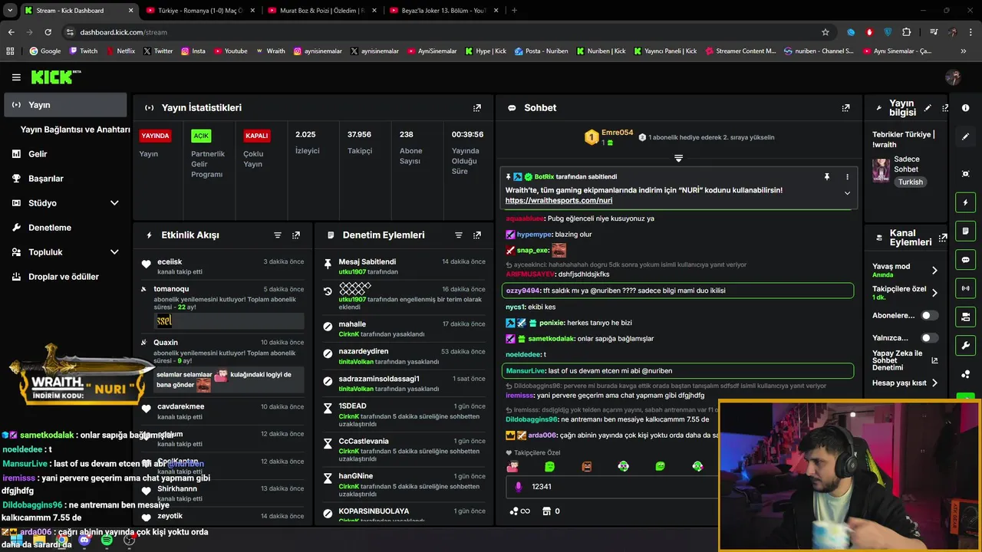The width and height of the screenshot is (982, 552).
Task: Click the document icon in right toolbar
Action: click(x=966, y=231)
